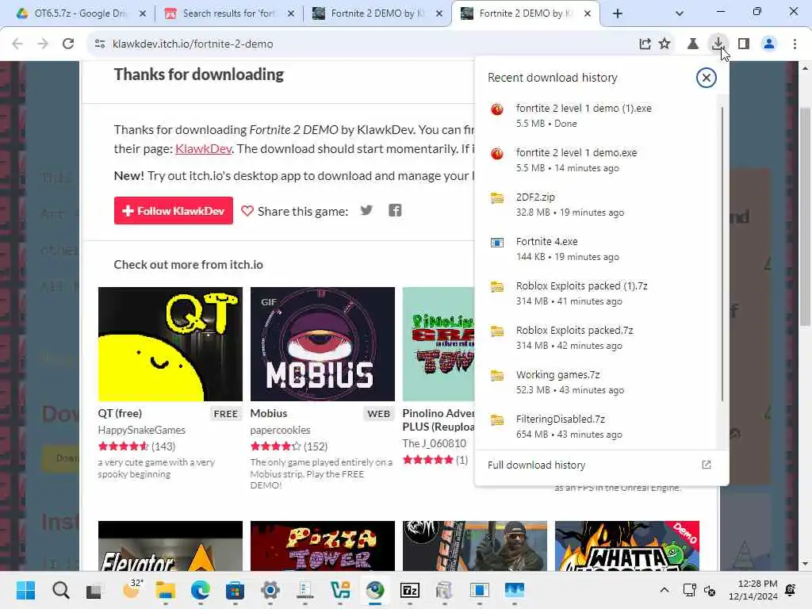Reload the current page
This screenshot has width=812, height=609.
click(x=68, y=44)
